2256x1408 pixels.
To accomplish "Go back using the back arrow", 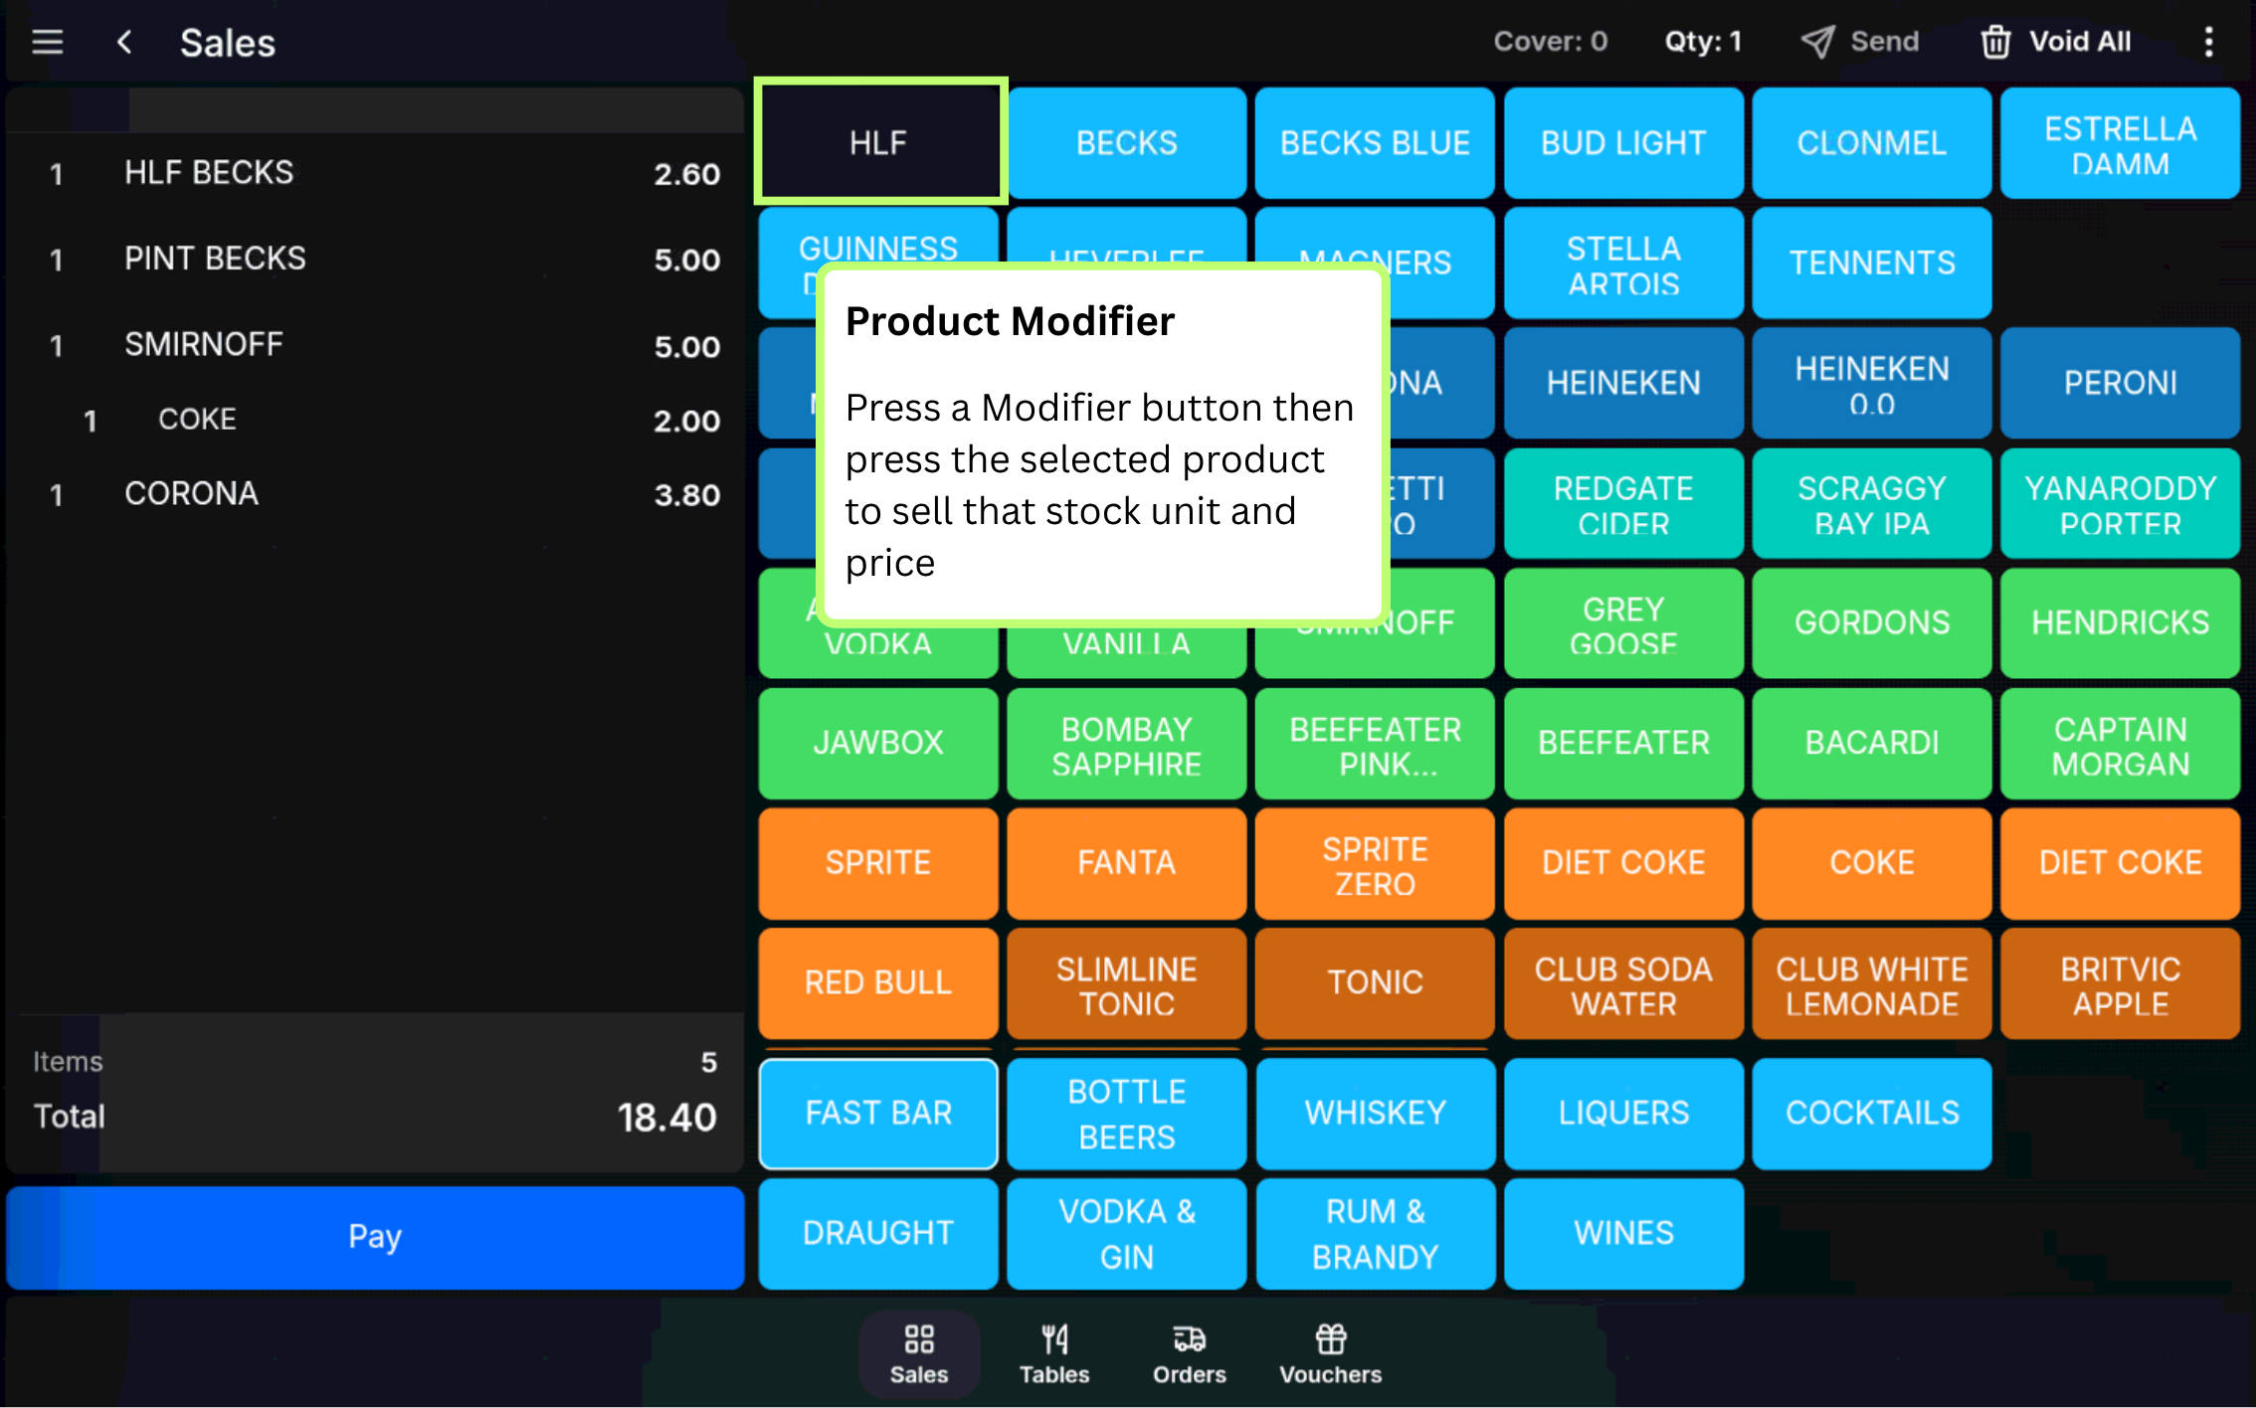I will pyautogui.click(x=124, y=42).
